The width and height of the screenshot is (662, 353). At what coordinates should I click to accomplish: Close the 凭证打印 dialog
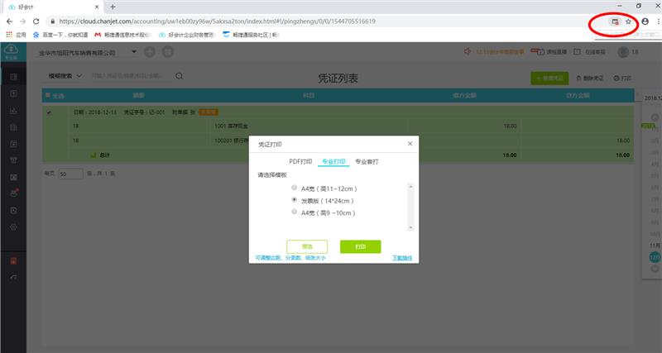410,144
